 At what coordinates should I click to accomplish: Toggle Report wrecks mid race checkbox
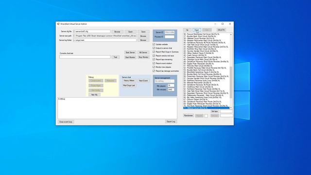(x=154, y=55)
